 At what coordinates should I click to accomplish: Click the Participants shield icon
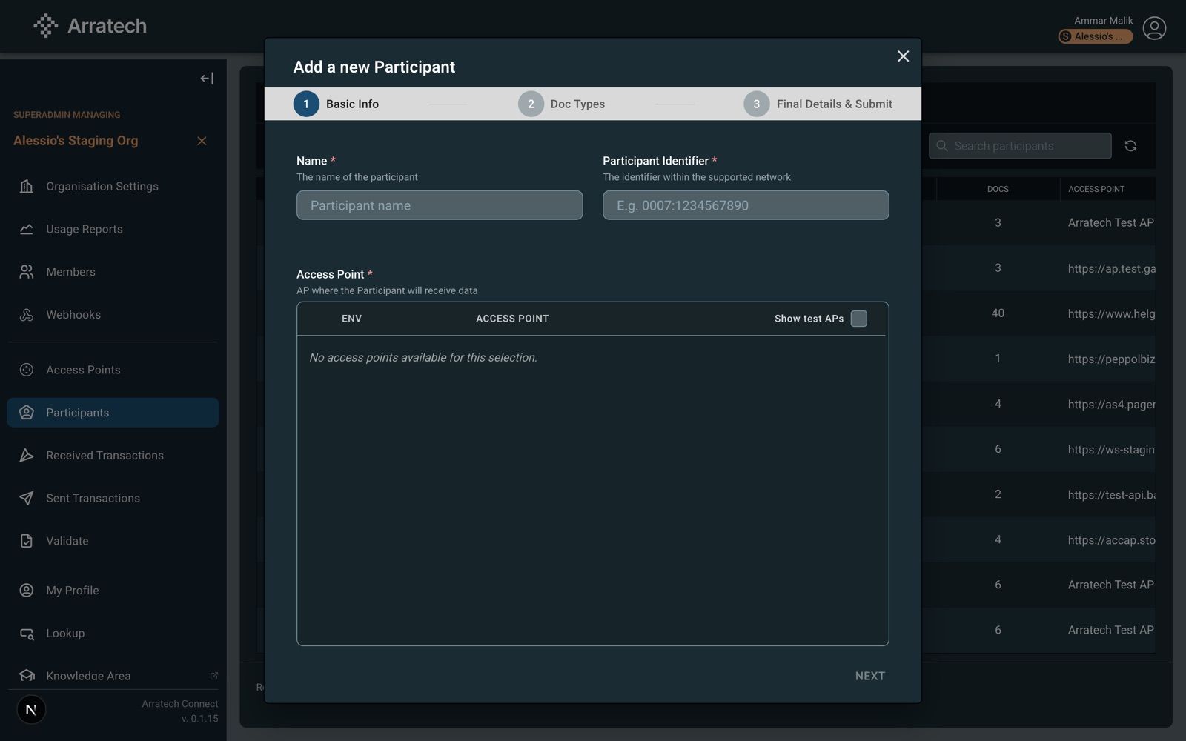tap(27, 413)
